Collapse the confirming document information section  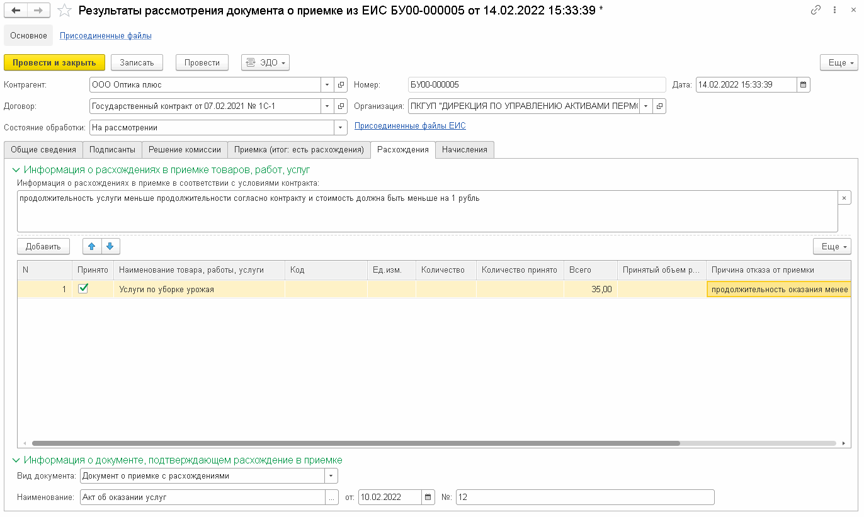click(16, 460)
